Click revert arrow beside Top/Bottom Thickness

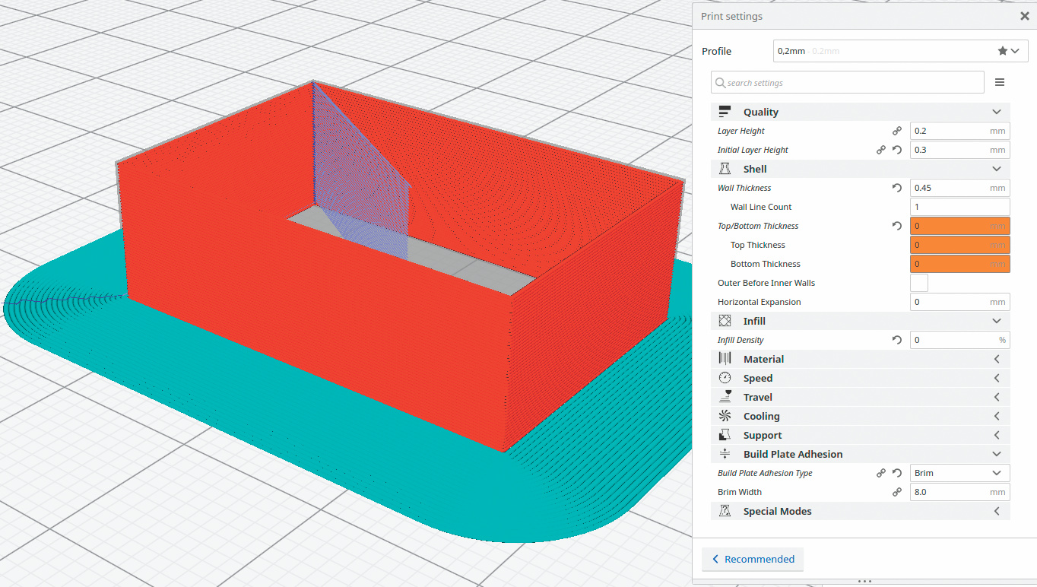click(897, 226)
